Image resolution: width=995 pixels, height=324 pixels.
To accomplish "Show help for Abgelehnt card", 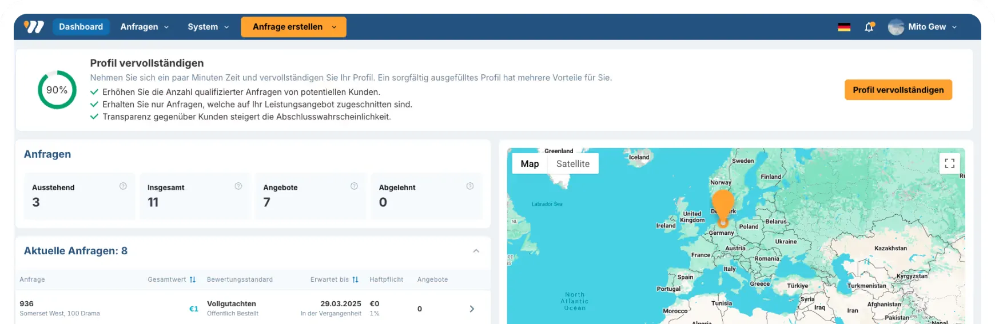I will click(x=469, y=186).
